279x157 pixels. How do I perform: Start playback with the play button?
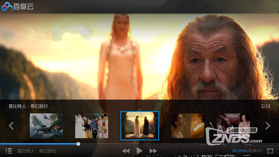[x=139, y=151]
